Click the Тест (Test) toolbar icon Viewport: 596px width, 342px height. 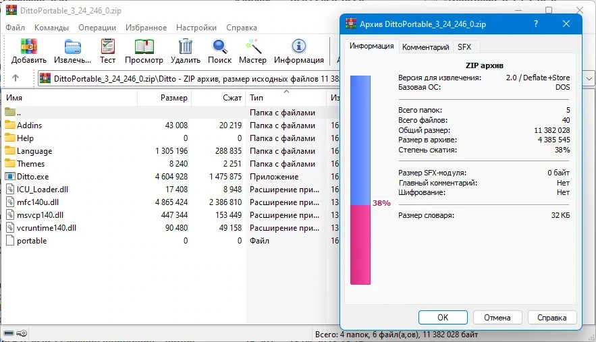point(107,47)
